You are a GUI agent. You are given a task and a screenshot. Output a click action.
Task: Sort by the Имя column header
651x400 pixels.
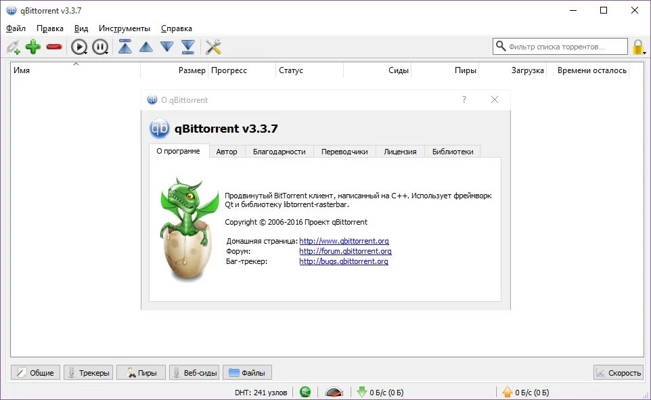[x=75, y=70]
